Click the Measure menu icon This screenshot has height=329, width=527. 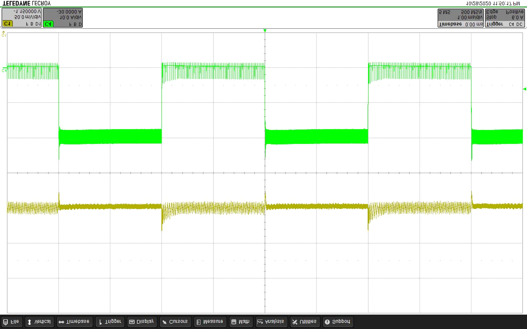[x=198, y=322]
